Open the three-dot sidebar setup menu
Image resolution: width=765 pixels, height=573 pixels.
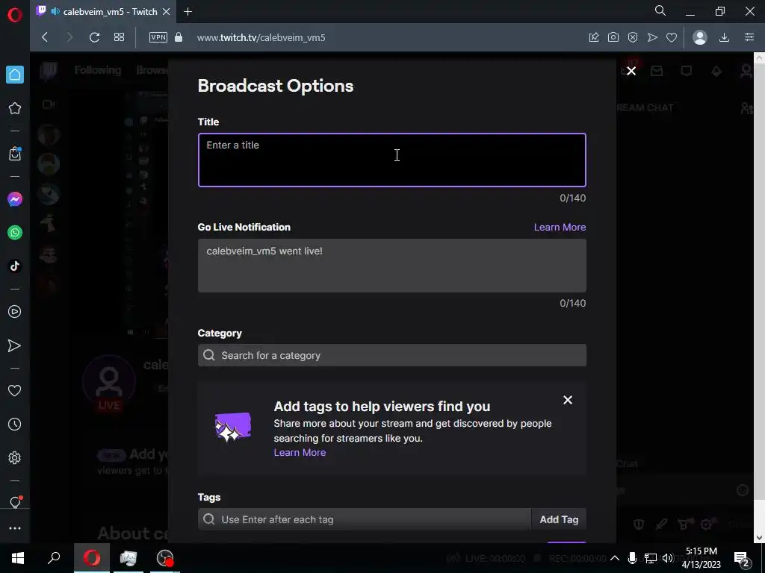click(x=15, y=528)
